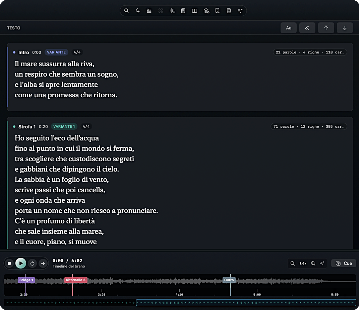363x310 pixels.
Task: Click the line 'e l'alba si apre lentamente'
Action: point(56,85)
